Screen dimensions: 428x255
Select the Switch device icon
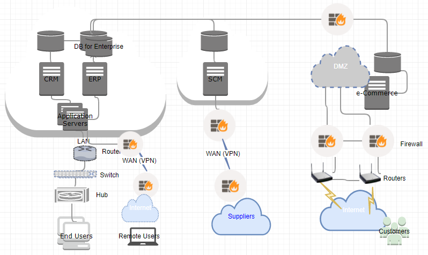(x=75, y=174)
